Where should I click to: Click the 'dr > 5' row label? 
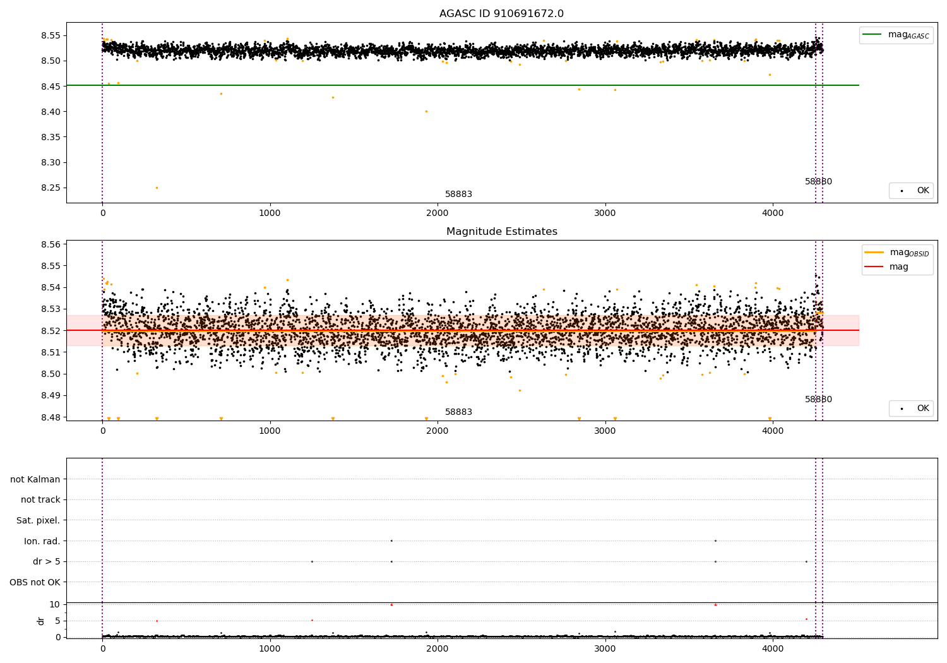(47, 561)
